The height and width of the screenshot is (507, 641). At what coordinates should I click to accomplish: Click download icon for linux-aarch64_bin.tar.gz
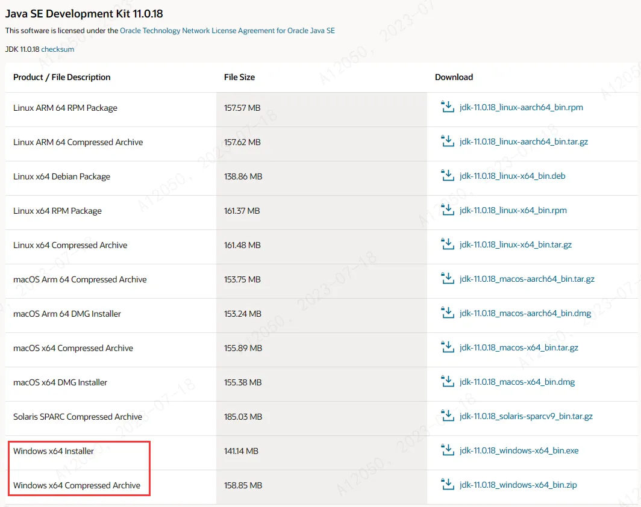pos(448,142)
